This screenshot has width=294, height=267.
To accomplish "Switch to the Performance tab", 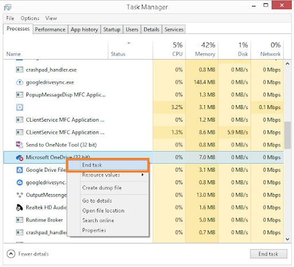I will click(x=51, y=29).
